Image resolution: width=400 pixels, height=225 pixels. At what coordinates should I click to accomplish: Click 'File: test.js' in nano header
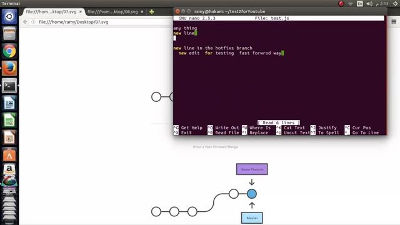(x=272, y=18)
